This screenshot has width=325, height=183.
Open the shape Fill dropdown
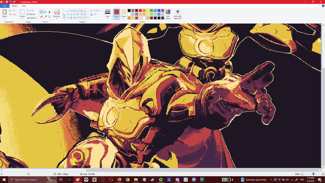(94, 14)
